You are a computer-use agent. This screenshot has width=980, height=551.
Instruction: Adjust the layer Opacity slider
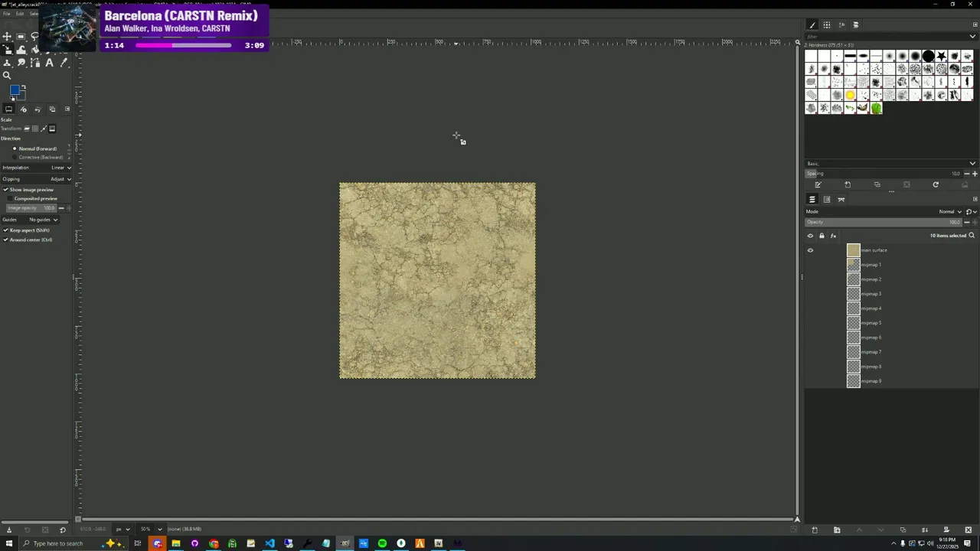(x=884, y=222)
